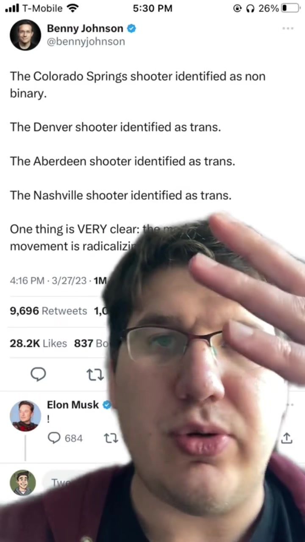Image resolution: width=305 pixels, height=542 pixels.
Task: Retweet Elon Musk's reply
Action: coord(111,438)
